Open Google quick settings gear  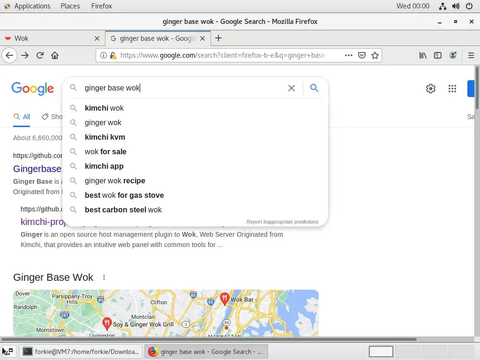pos(431,89)
